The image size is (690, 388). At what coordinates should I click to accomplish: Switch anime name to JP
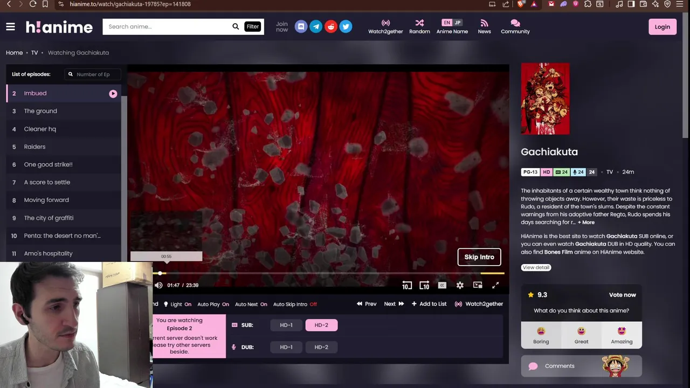[458, 23]
